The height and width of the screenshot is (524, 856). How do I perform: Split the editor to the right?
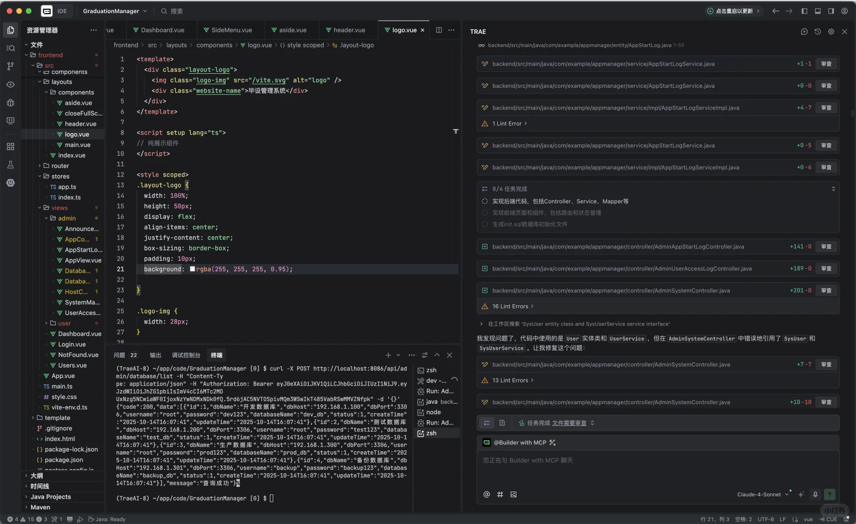(x=439, y=30)
